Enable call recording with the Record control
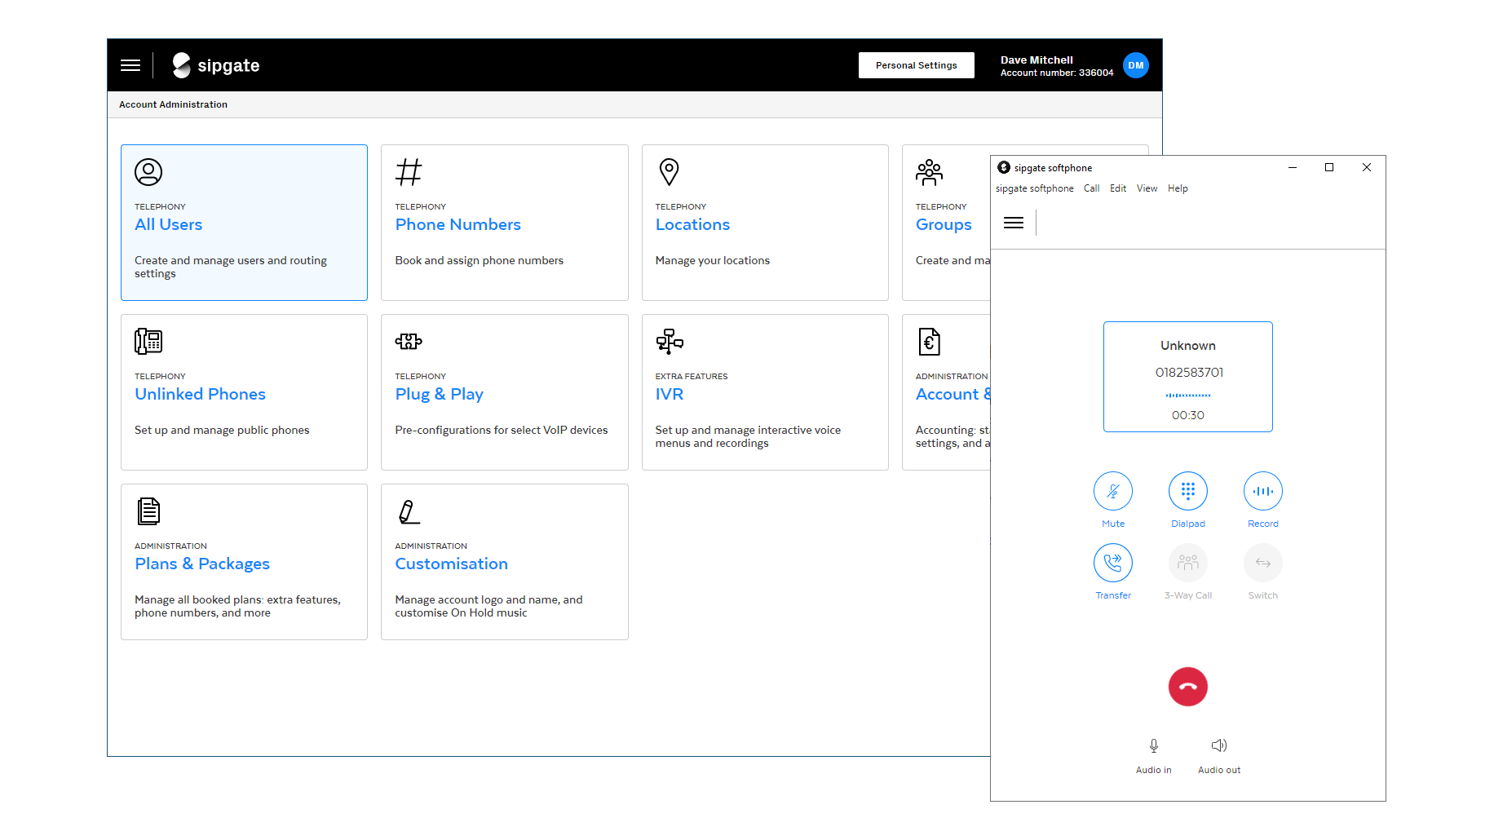1494x840 pixels. (x=1262, y=491)
